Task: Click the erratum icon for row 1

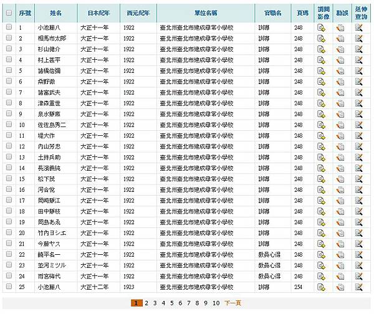Action: (340, 28)
